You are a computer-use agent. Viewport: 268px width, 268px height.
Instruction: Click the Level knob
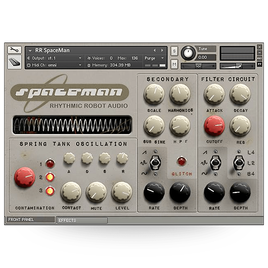122,192
